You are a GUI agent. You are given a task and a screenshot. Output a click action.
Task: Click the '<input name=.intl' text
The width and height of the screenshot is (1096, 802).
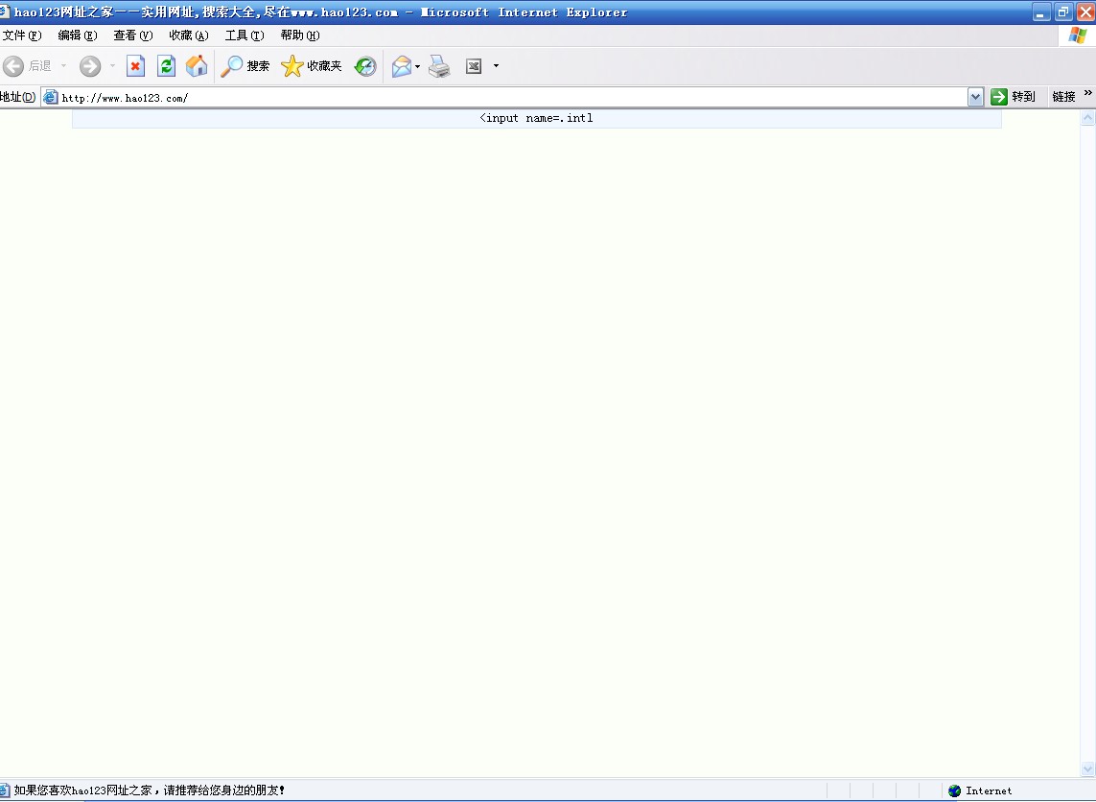536,118
